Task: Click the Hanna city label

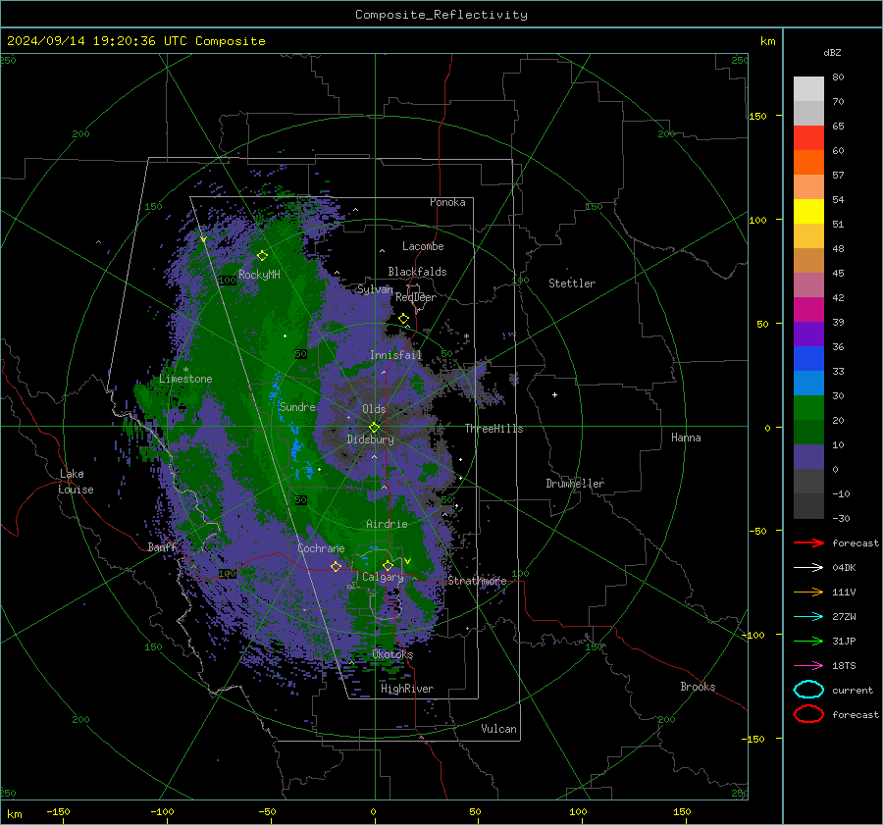Action: tap(686, 438)
